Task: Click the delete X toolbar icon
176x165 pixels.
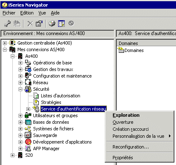Action: click(x=30, y=24)
